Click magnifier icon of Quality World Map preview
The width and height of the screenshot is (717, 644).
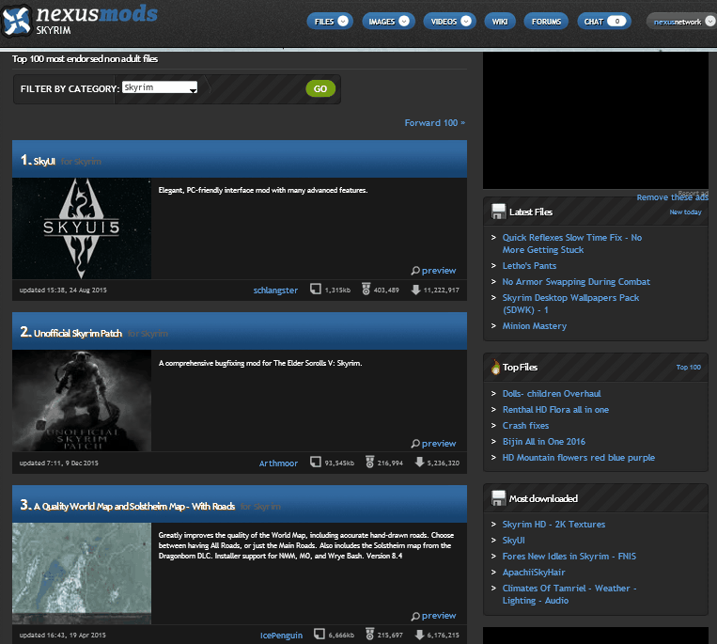click(415, 616)
